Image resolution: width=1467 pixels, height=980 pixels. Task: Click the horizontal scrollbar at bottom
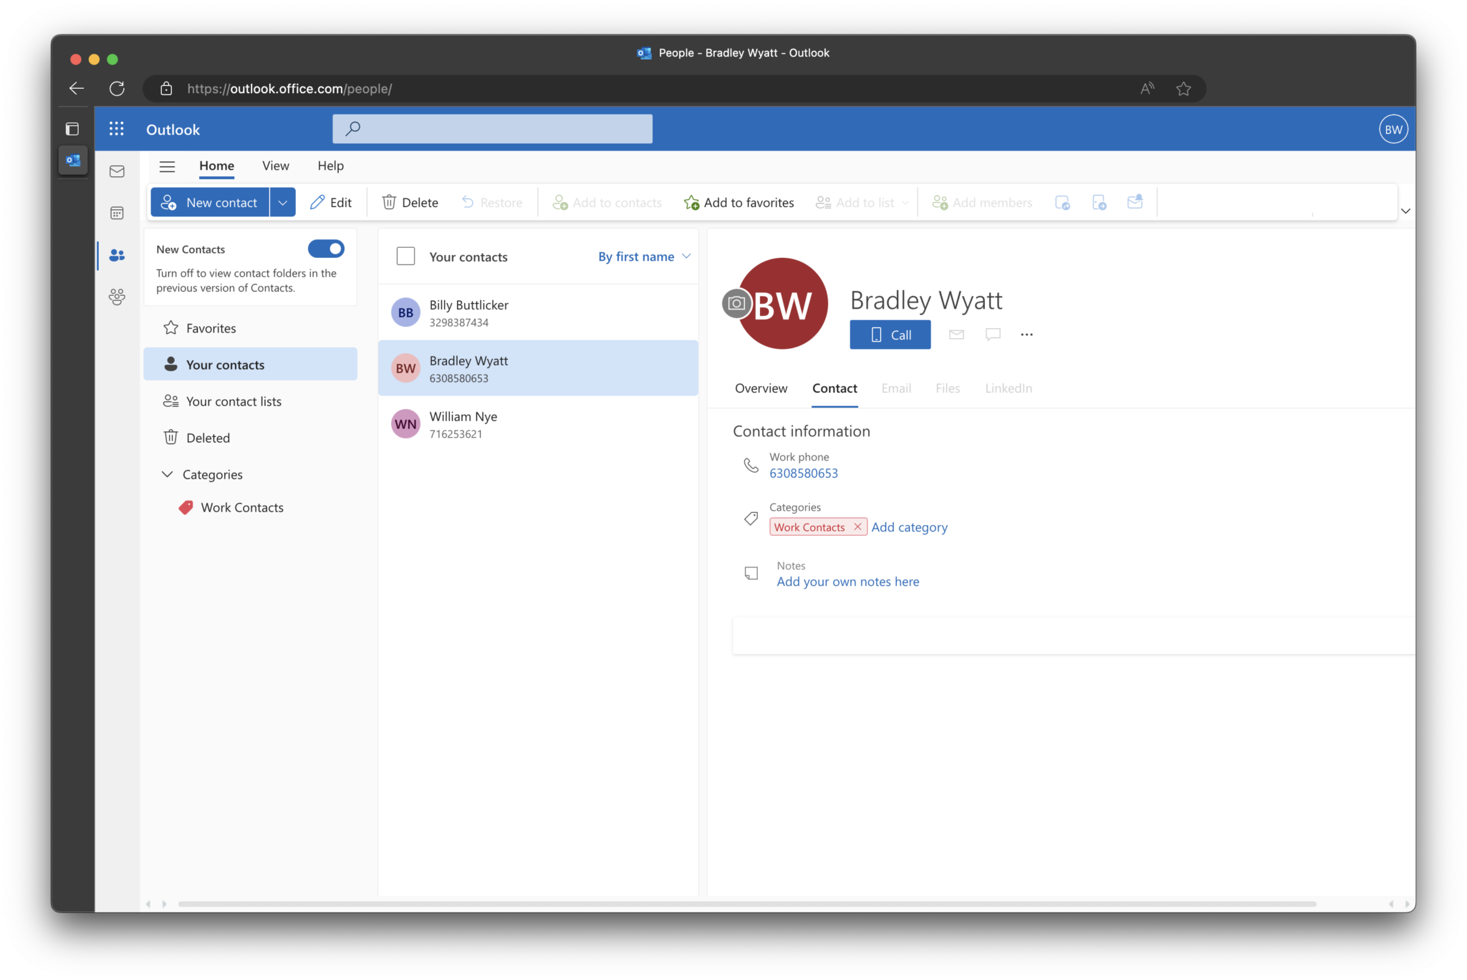pos(747,904)
